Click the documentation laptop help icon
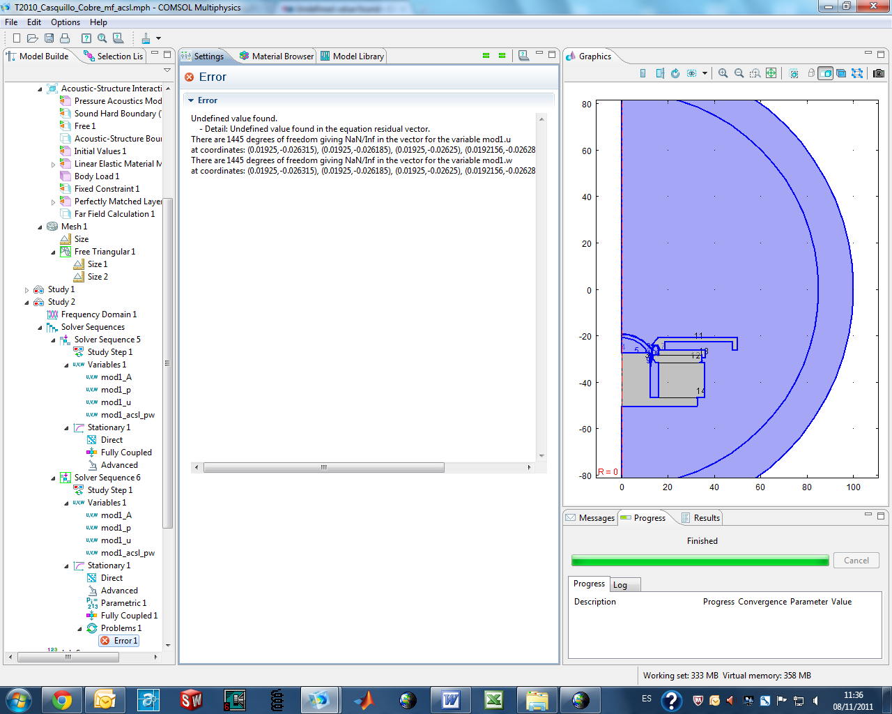892x714 pixels. 118,38
